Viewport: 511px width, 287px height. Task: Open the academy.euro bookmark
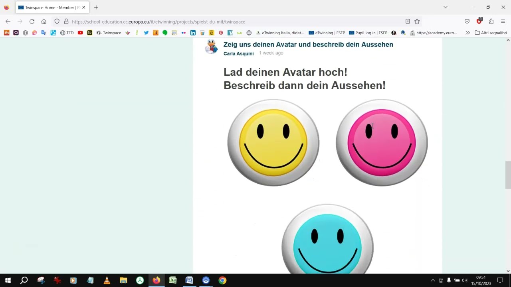[x=434, y=33]
